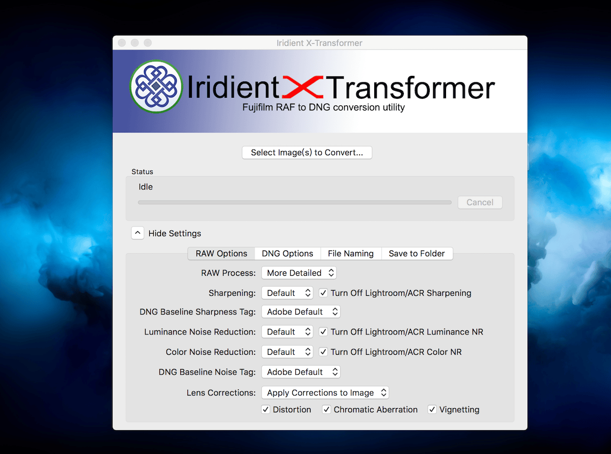Click the Hide Settings label
Image resolution: width=611 pixels, height=454 pixels.
[175, 234]
